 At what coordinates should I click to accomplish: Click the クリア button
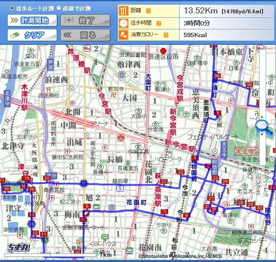32,35
